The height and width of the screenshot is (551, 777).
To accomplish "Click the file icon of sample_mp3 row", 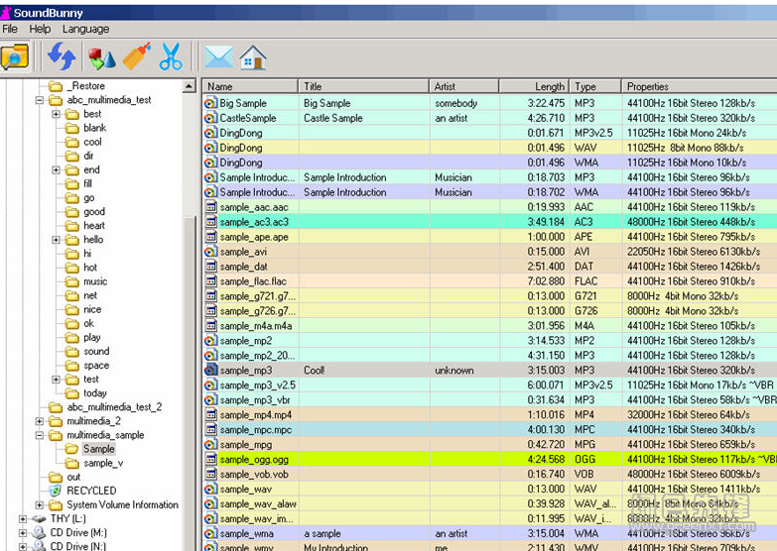I will [211, 371].
